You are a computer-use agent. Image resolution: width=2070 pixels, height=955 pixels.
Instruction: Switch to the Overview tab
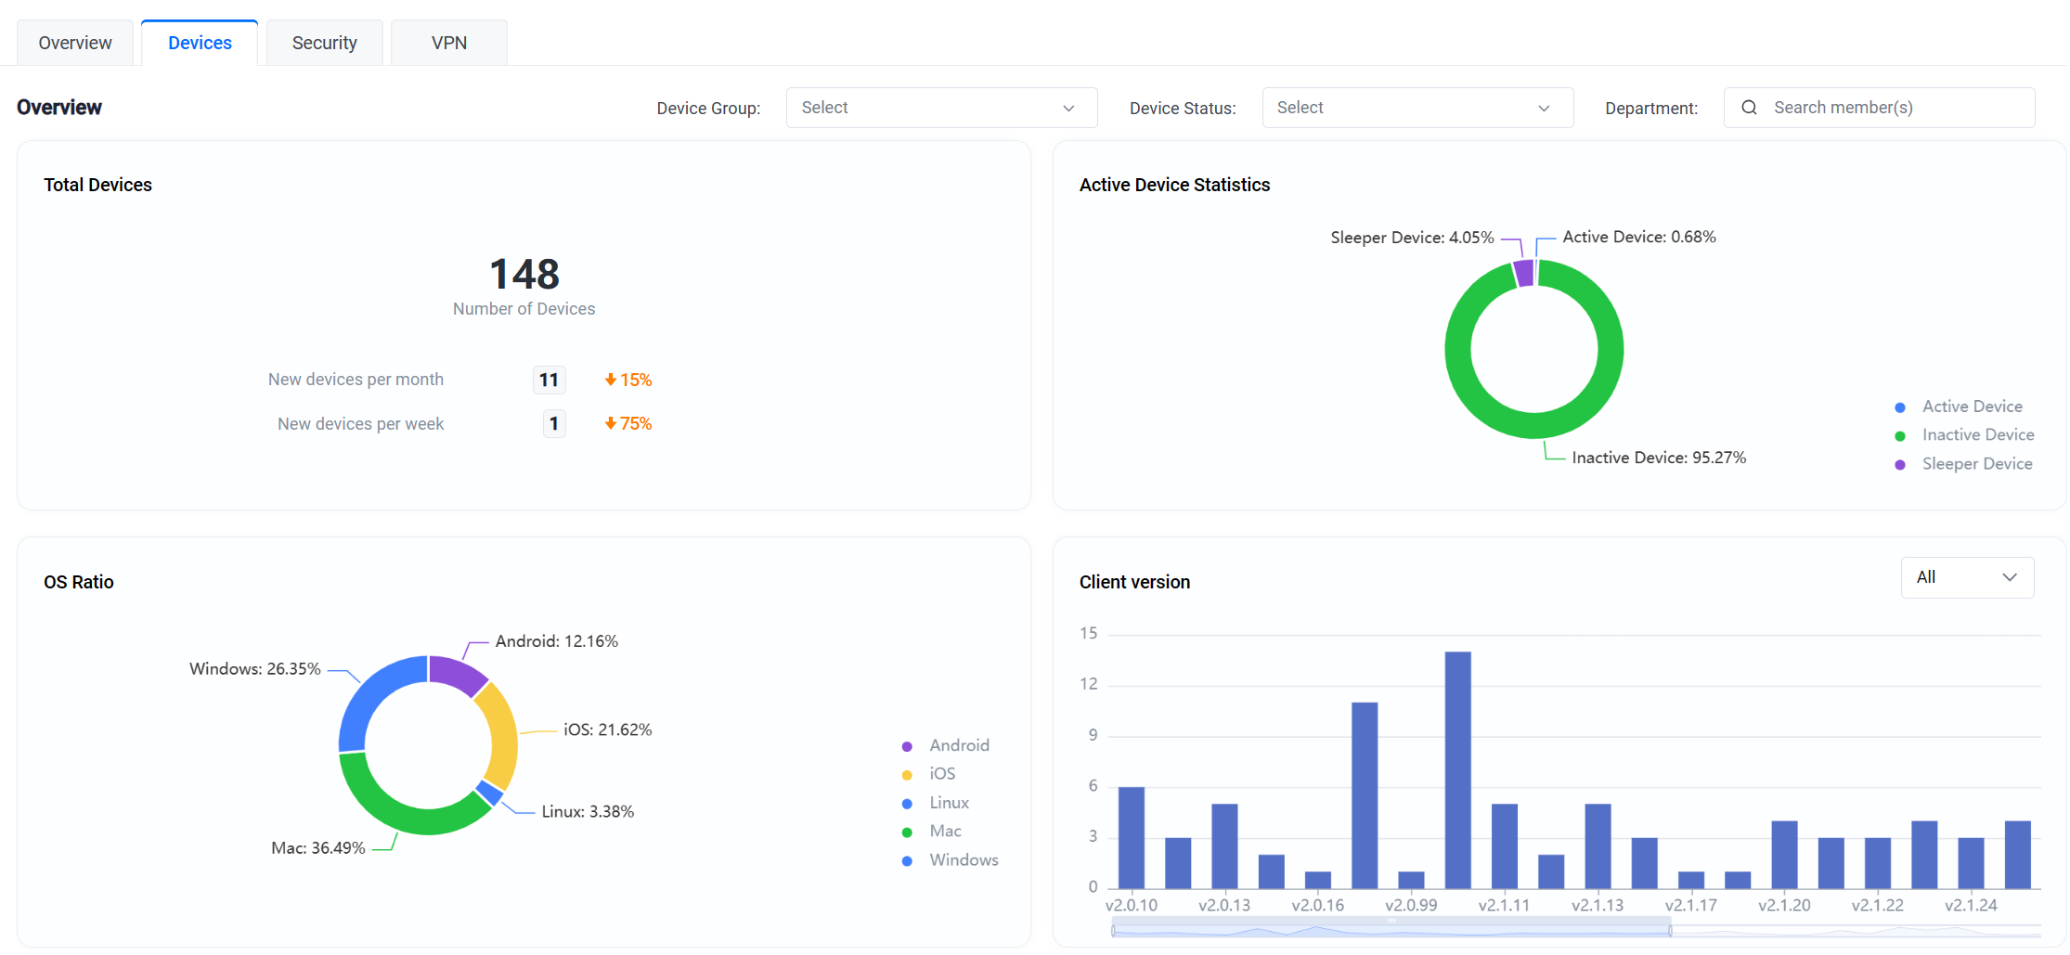75,43
